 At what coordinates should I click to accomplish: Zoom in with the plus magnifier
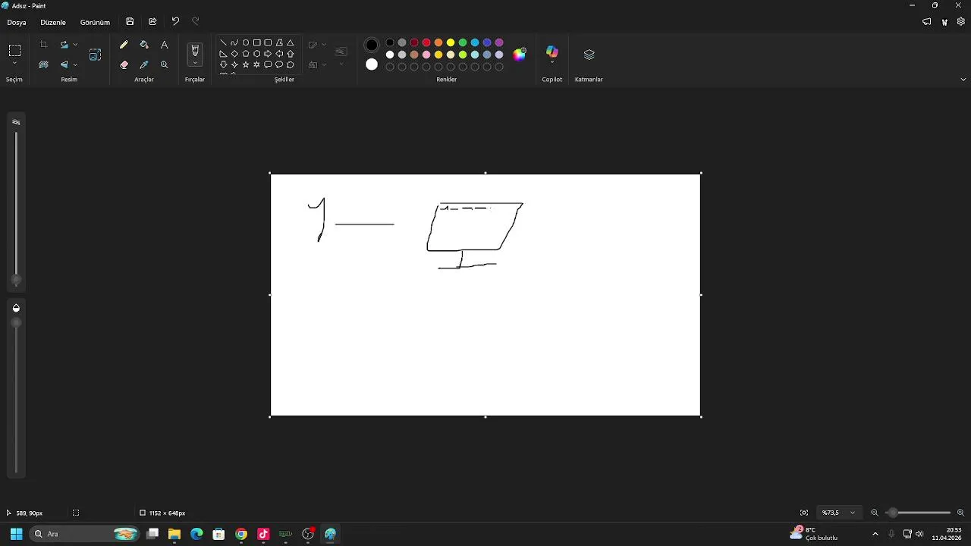tap(960, 513)
